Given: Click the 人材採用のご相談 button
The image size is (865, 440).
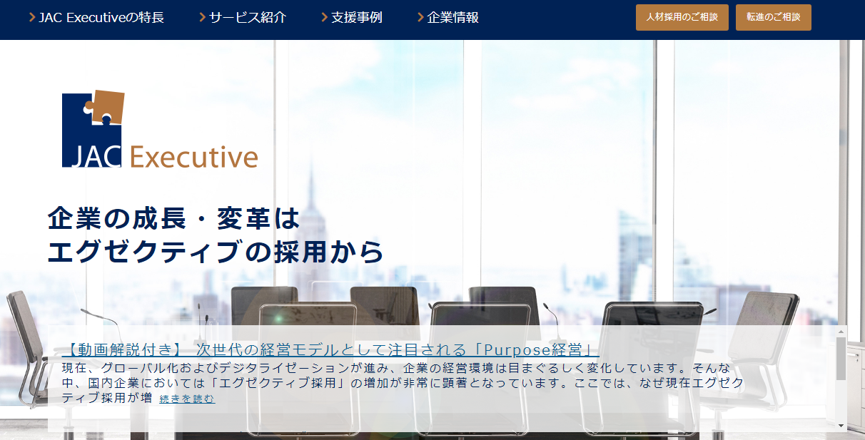Looking at the screenshot, I should pyautogui.click(x=682, y=17).
